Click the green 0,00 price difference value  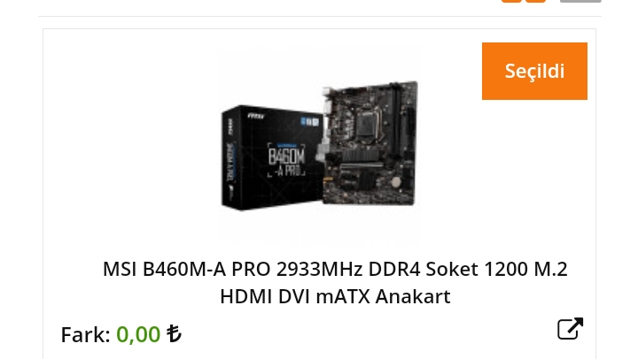(138, 334)
